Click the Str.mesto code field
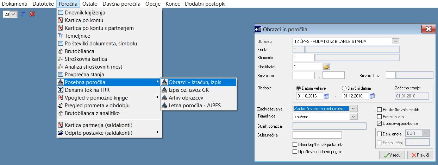 click(x=303, y=57)
